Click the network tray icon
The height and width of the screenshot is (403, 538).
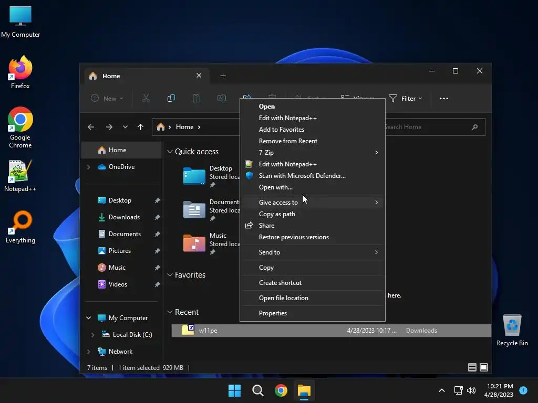458,390
